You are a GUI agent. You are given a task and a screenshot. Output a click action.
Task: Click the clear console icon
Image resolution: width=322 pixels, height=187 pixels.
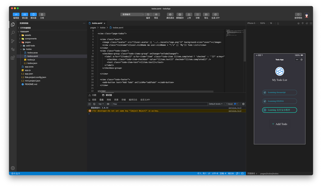pyautogui.click(x=94, y=104)
